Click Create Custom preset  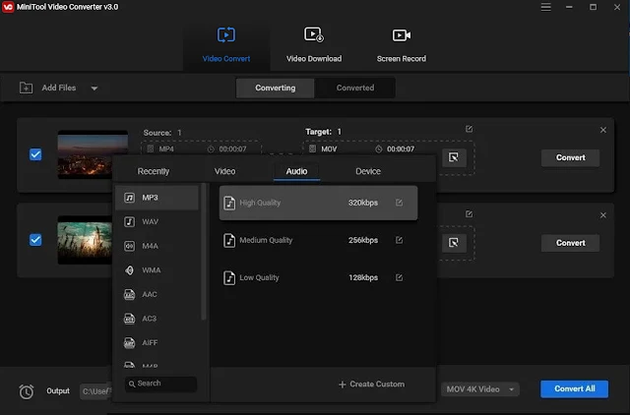[372, 385]
